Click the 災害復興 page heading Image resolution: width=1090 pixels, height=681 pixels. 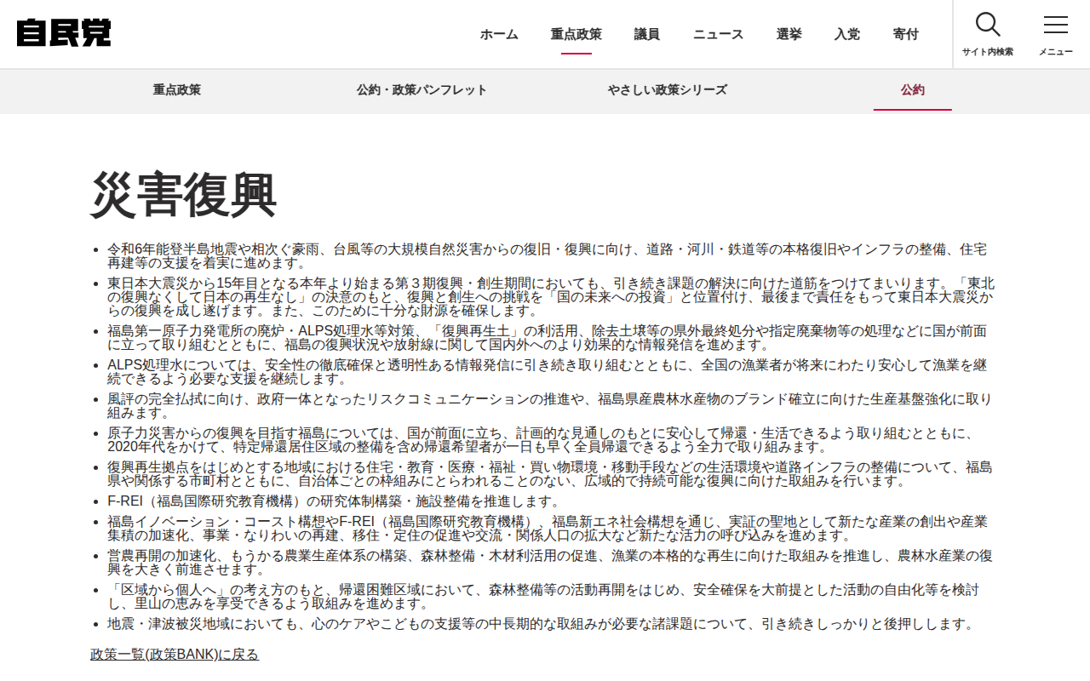click(184, 195)
